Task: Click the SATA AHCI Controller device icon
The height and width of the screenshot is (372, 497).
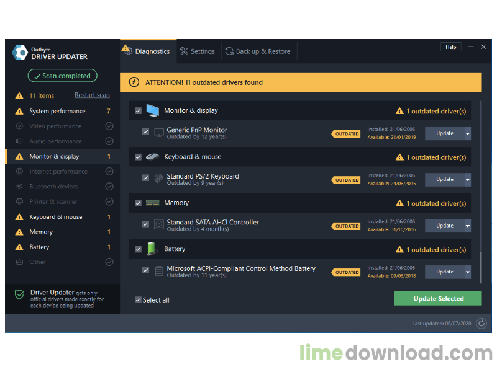Action: tap(159, 224)
